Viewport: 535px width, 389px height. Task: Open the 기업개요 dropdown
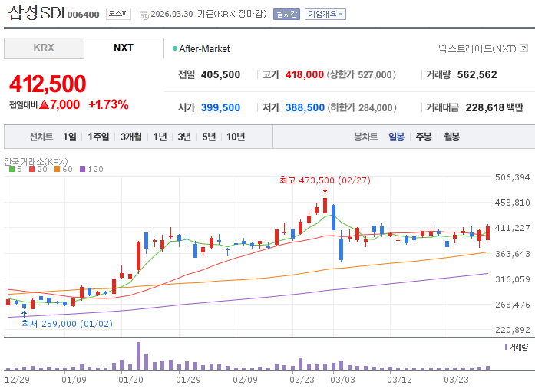point(325,14)
